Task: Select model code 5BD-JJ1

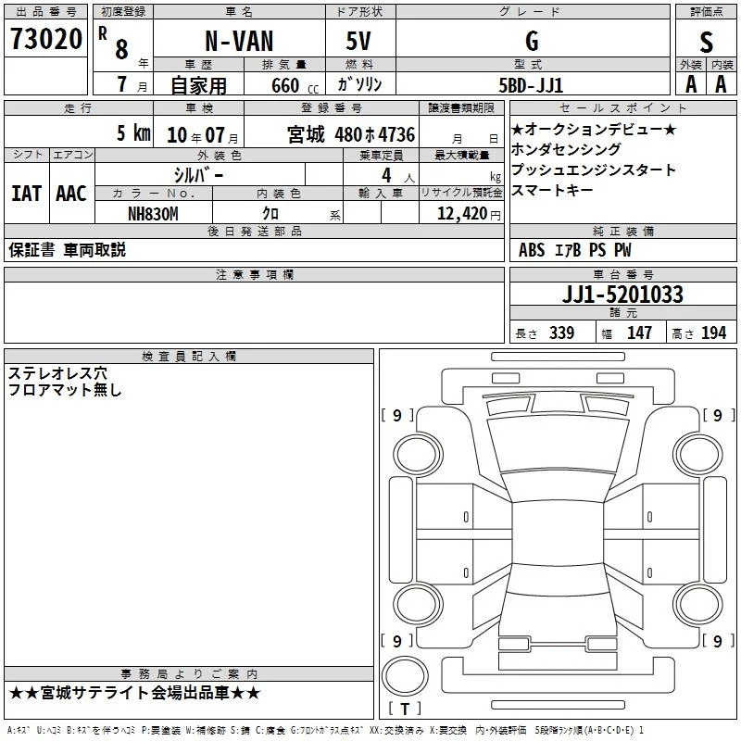Action: 531,85
